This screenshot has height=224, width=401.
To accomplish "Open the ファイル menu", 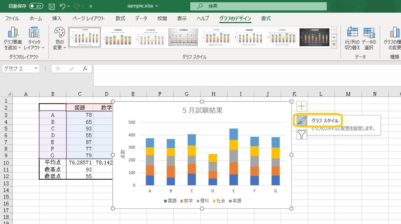I will click(12, 18).
